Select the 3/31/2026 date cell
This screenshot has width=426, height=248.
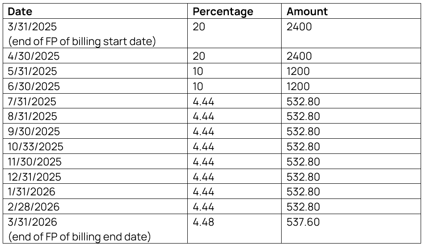[x=33, y=222]
